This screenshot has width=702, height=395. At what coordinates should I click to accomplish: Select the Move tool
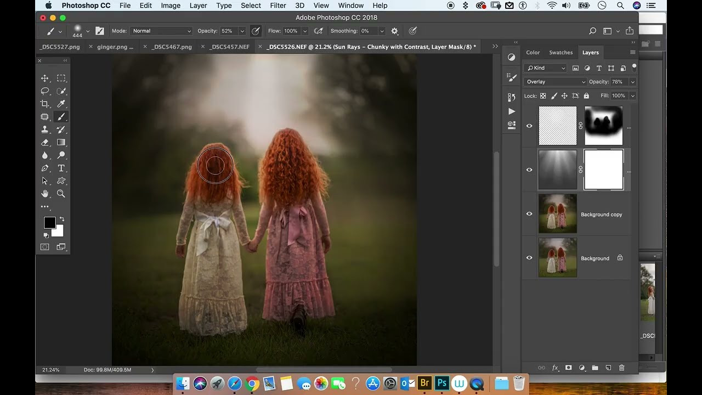[45, 78]
